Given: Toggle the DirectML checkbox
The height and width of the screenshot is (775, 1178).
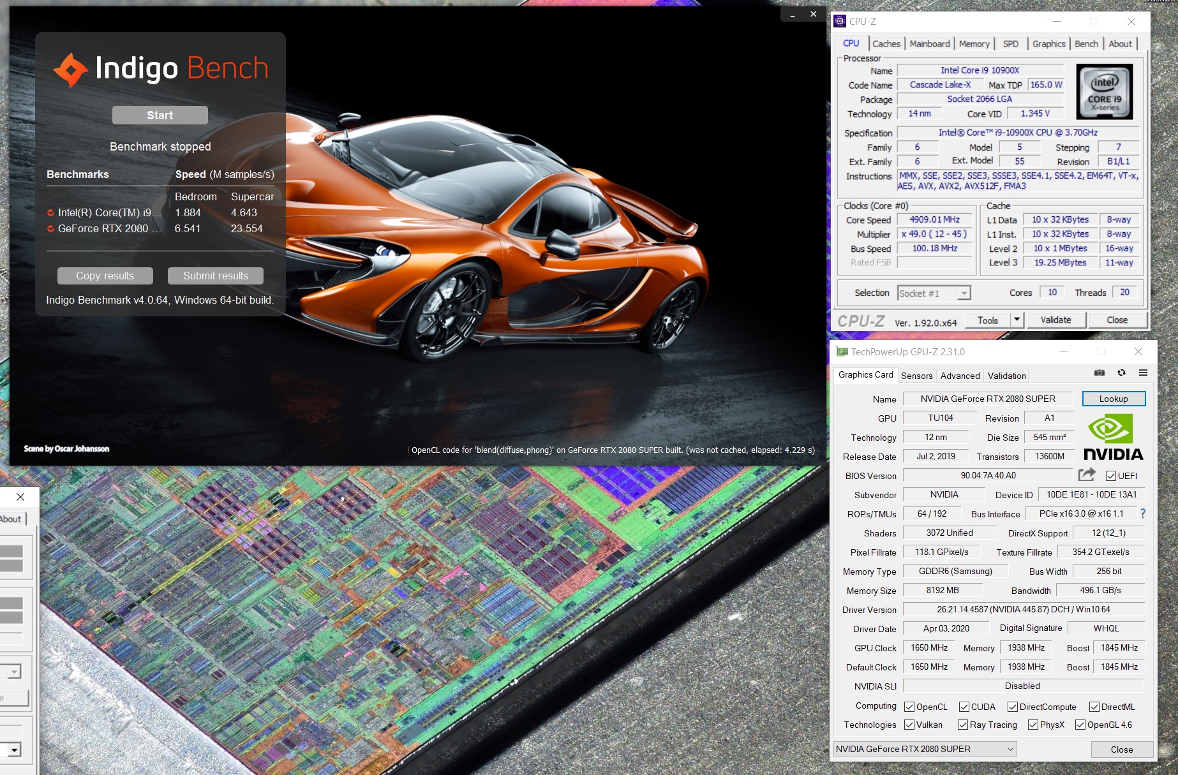Looking at the screenshot, I should pos(1094,707).
